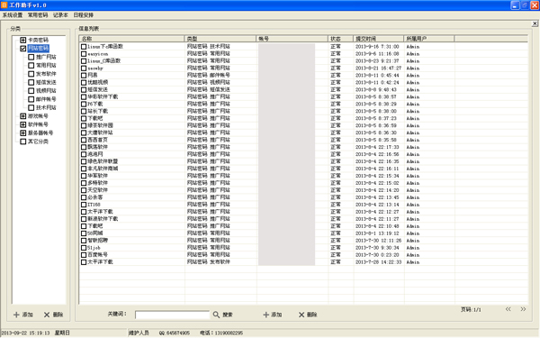Open the 系统设置 menu
Image resolution: width=540 pixels, height=338 pixels.
click(x=13, y=15)
